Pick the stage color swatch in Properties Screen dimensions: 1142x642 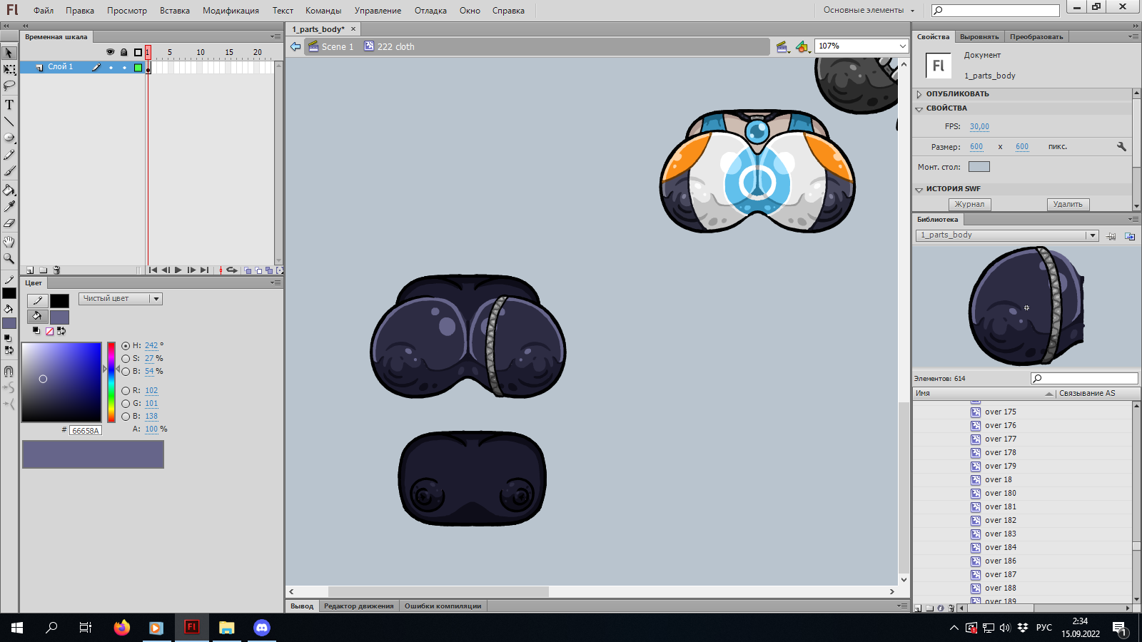979,167
